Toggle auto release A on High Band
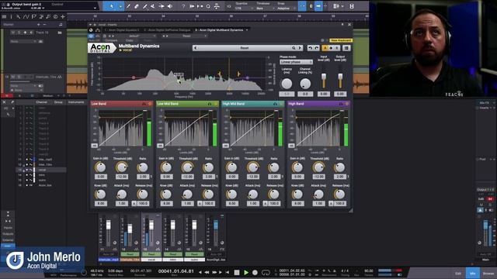The image size is (497, 279). point(331,203)
